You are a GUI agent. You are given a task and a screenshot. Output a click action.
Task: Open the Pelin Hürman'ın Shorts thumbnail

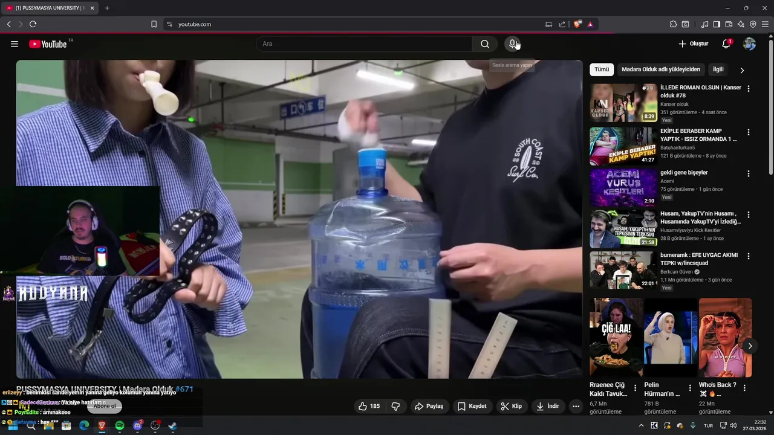tap(670, 338)
